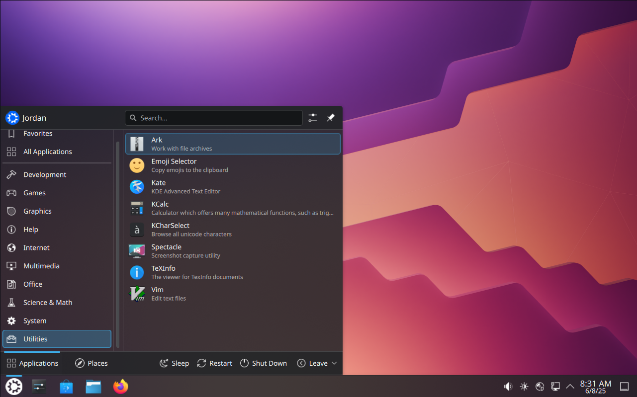The image size is (637, 397).
Task: Open the Internet category
Action: click(57, 247)
